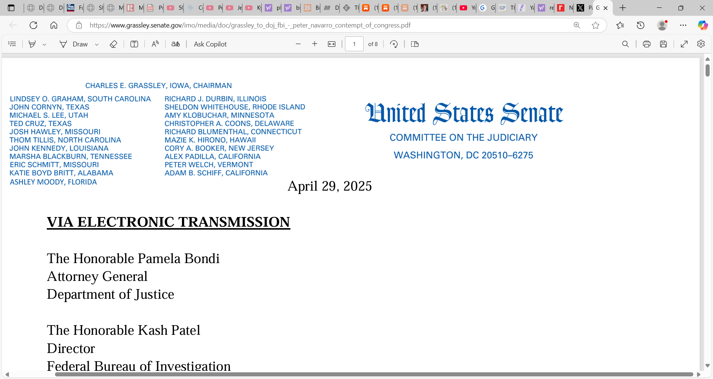Image resolution: width=713 pixels, height=379 pixels.
Task: Zoom out using the minus button
Action: tap(298, 44)
